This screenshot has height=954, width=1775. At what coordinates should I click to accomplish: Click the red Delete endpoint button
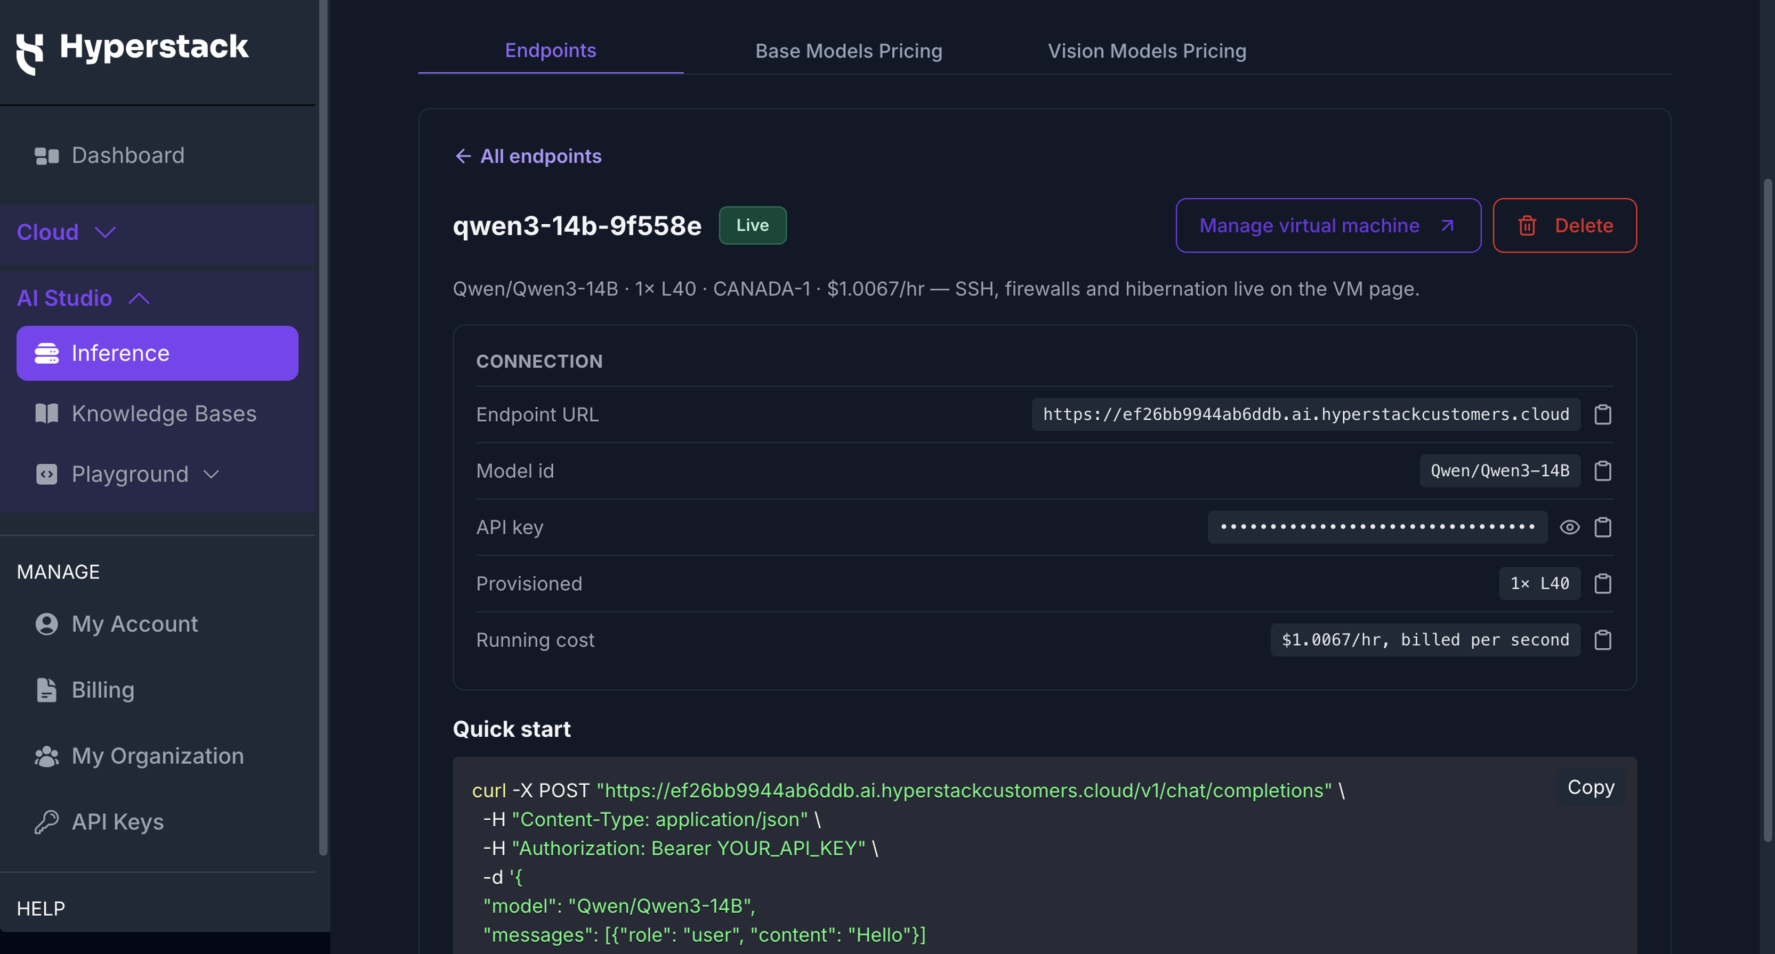coord(1564,226)
